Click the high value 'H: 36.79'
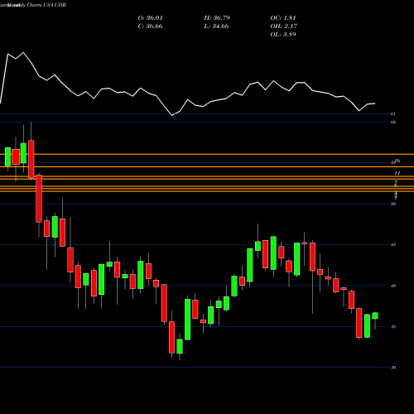Screen dimensions: 414x414 click(217, 18)
